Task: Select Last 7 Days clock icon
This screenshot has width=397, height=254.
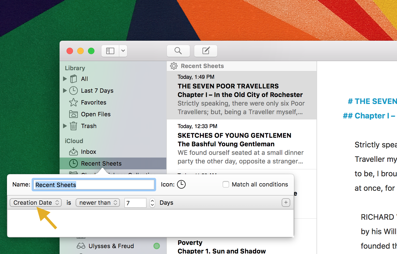Action: pyautogui.click(x=73, y=91)
